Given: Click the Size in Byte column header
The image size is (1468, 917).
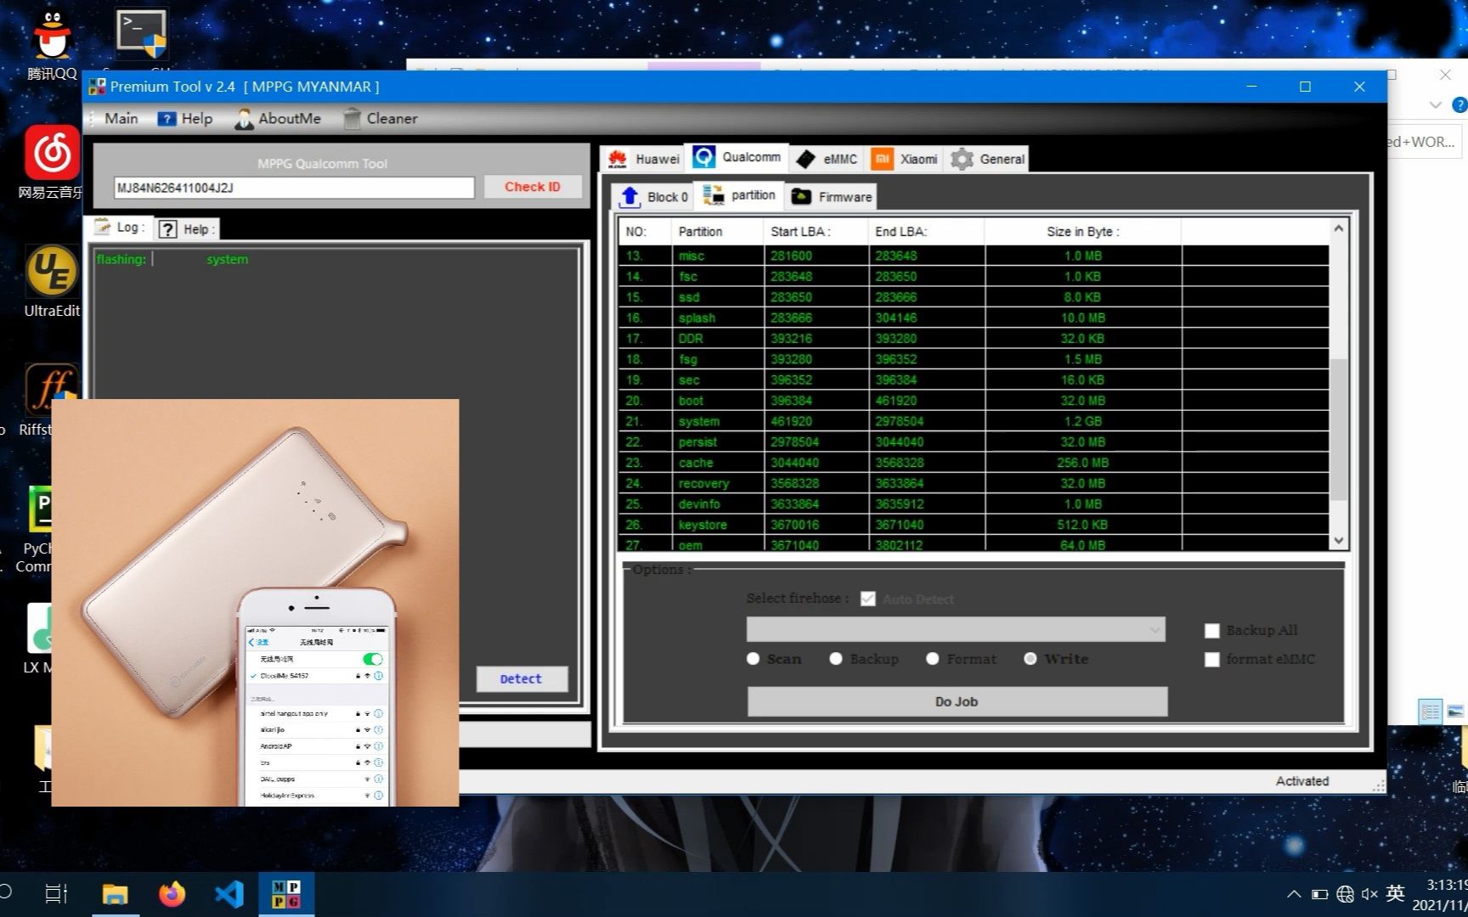Looking at the screenshot, I should click(x=1083, y=232).
